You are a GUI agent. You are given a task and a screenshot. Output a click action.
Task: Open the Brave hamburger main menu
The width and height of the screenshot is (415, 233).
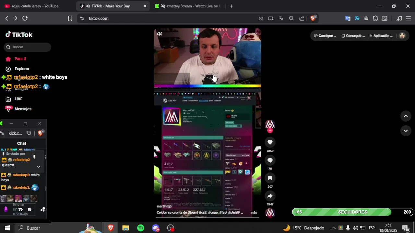408,18
